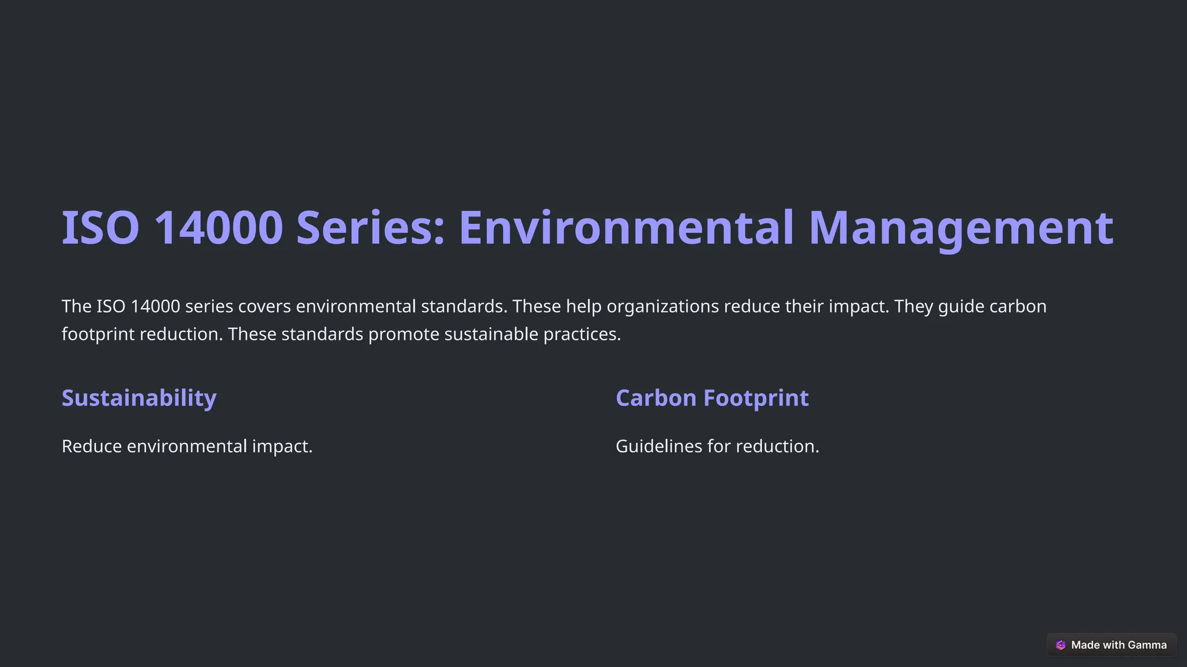This screenshot has width=1187, height=667.
Task: Click the word Guidelines under Carbon Footprint
Action: pos(658,446)
